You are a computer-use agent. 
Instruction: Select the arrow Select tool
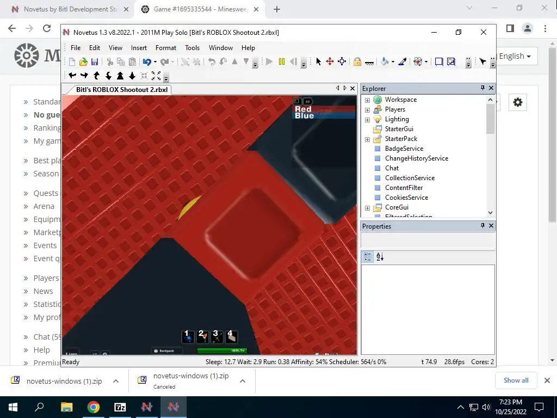pyautogui.click(x=318, y=62)
